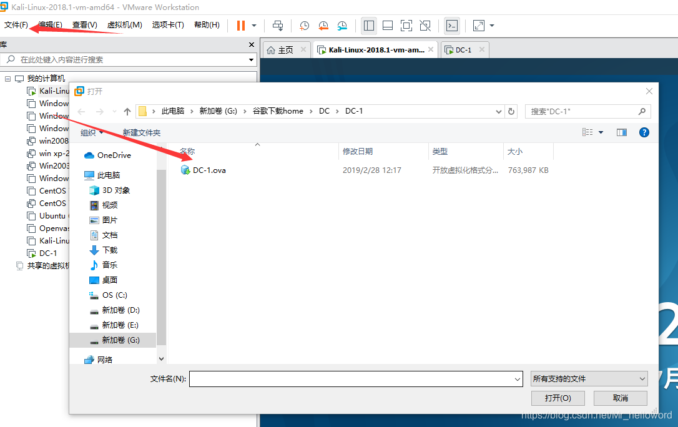Click the 新建文件夹 button

[x=141, y=133]
